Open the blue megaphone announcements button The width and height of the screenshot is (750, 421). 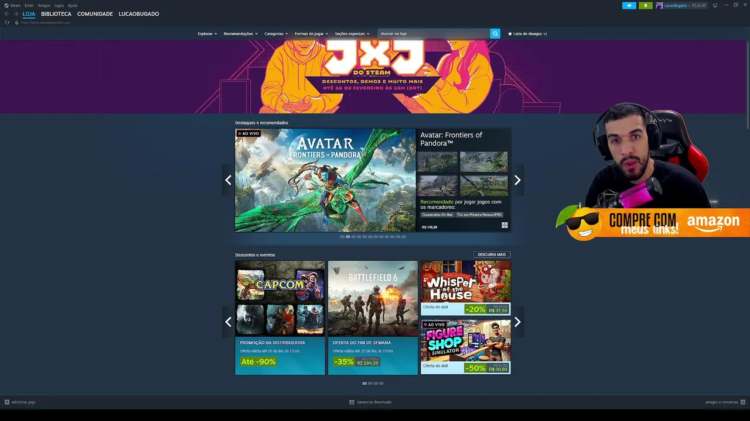pos(629,5)
